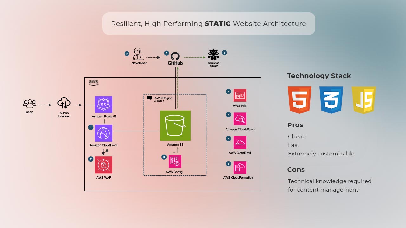Viewport: 406px width, 228px height.
Task: Click the JavaScript JS shield logo
Action: coord(363,100)
